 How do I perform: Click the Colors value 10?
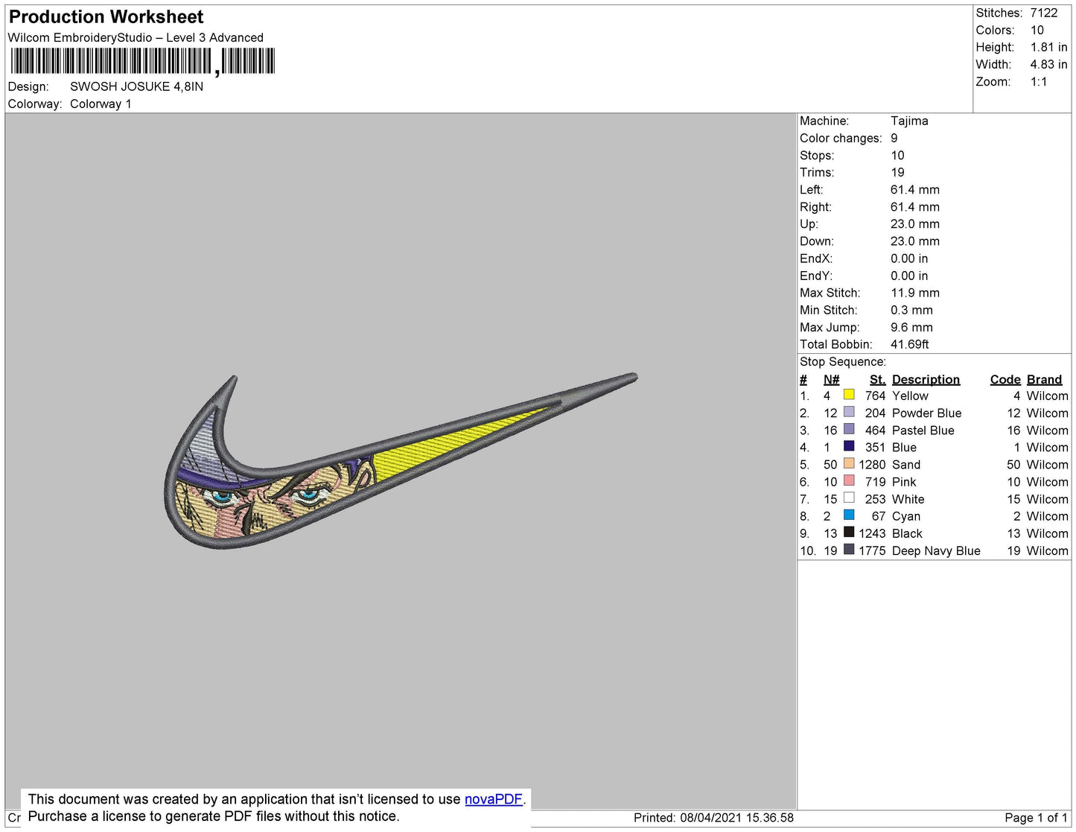click(x=1037, y=30)
